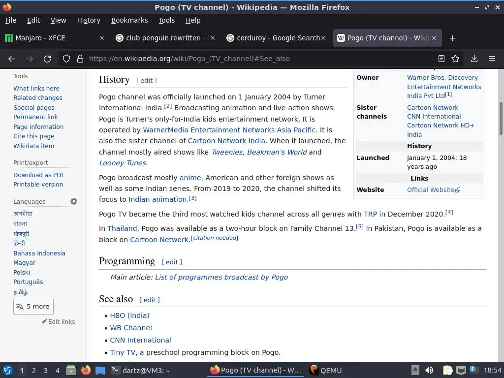Open the History menu

coord(89,20)
